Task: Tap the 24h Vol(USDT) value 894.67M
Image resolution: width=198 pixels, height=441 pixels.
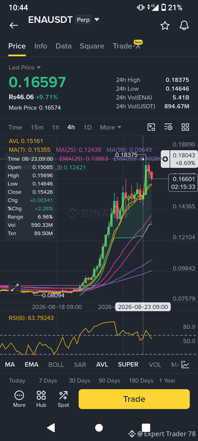Action: tap(177, 106)
